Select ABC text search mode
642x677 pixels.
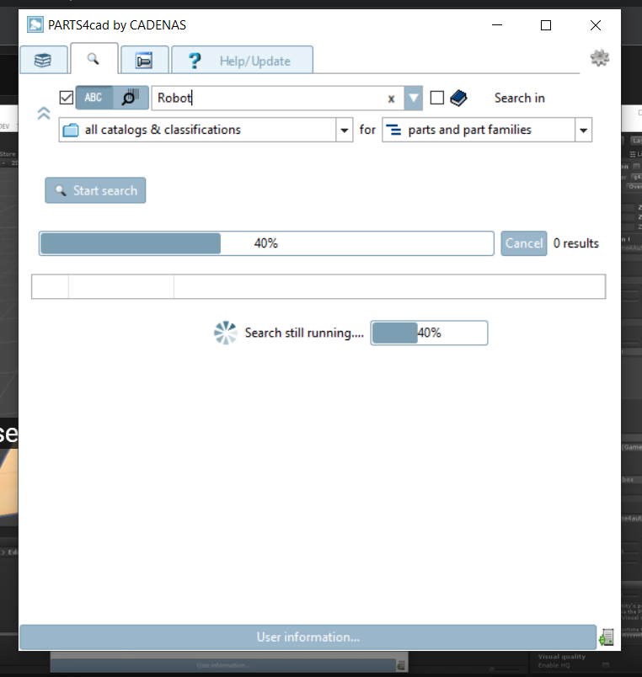click(94, 98)
